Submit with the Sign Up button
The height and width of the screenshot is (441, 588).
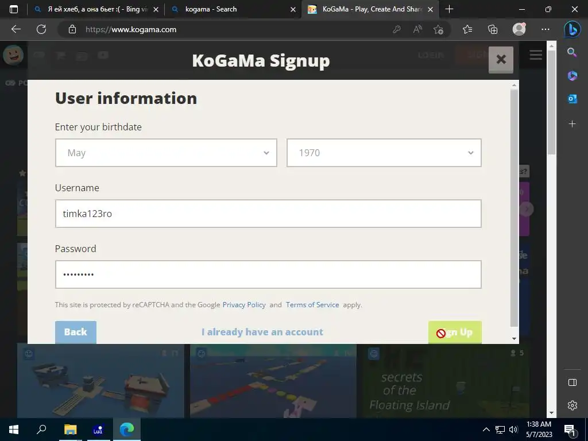[455, 332]
